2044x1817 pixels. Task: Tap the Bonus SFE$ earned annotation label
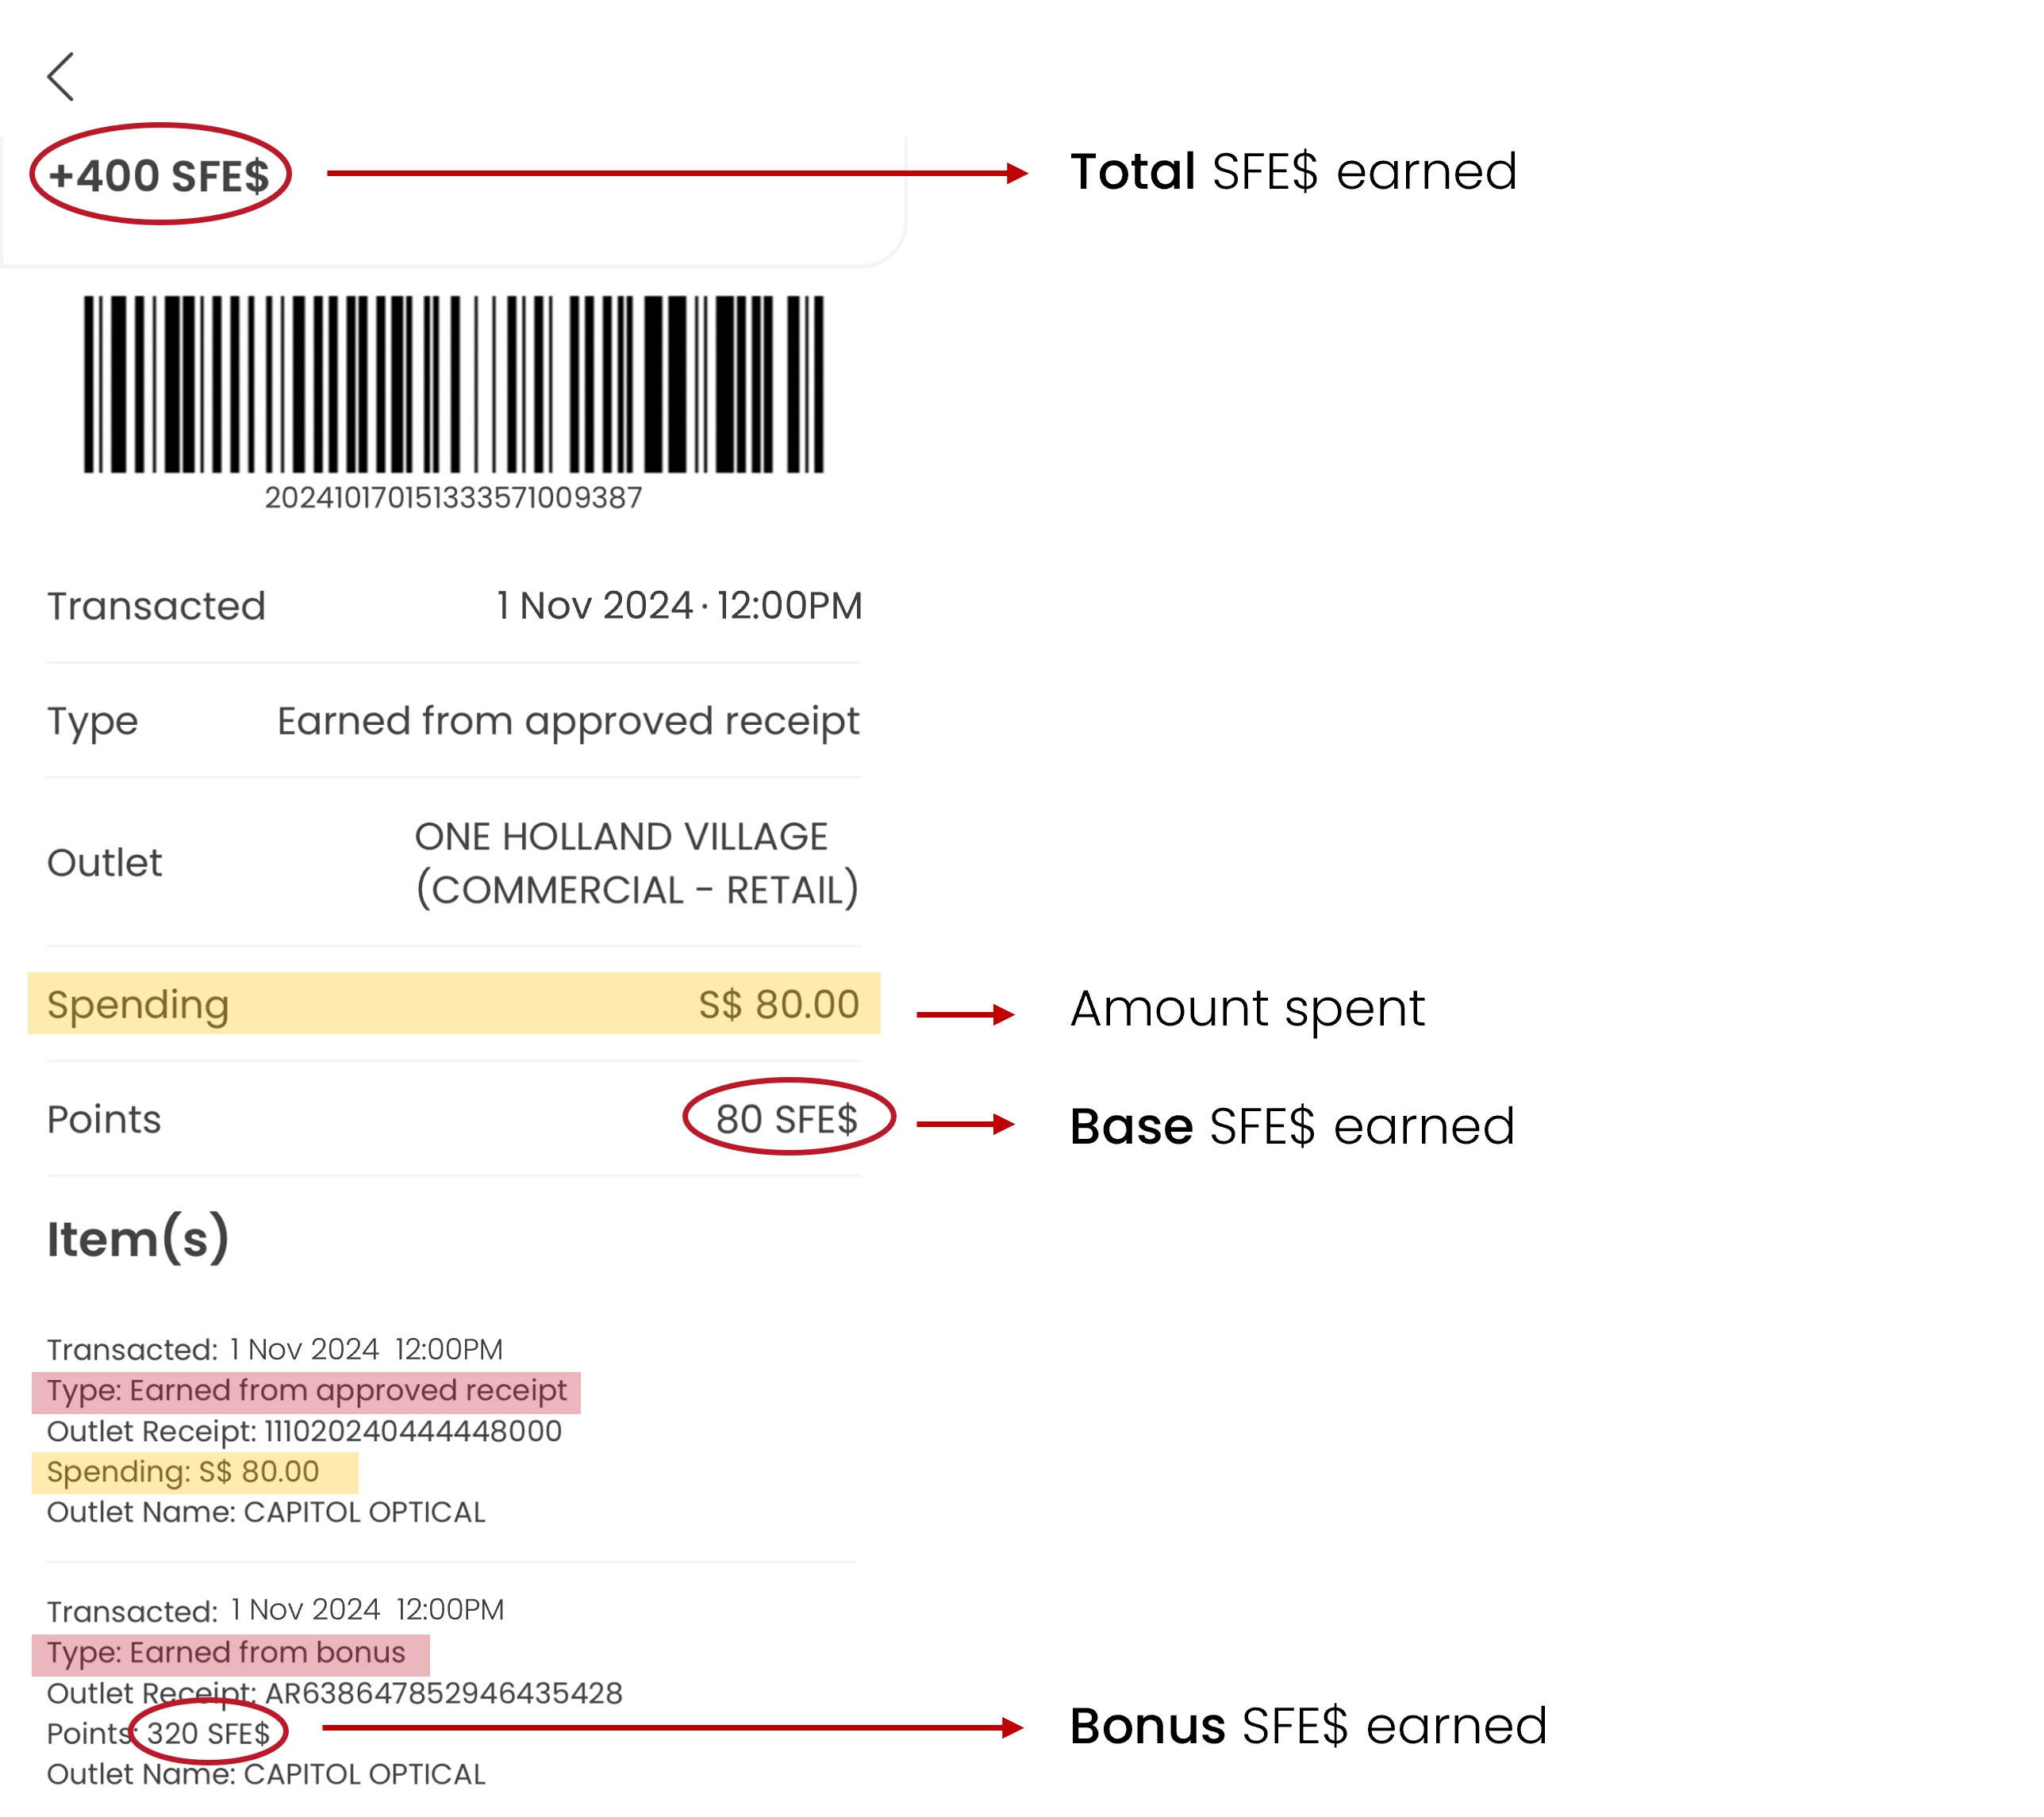1308,1726
